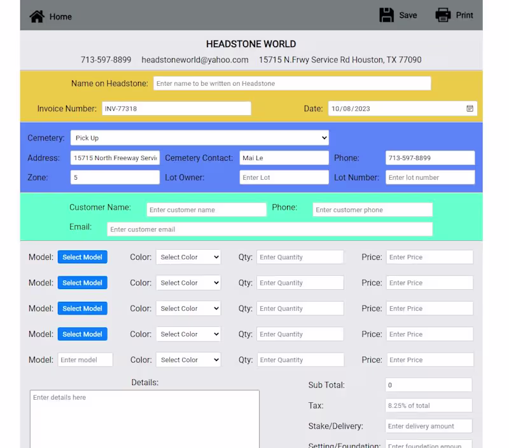Focus the Price field in first model row

pyautogui.click(x=430, y=257)
